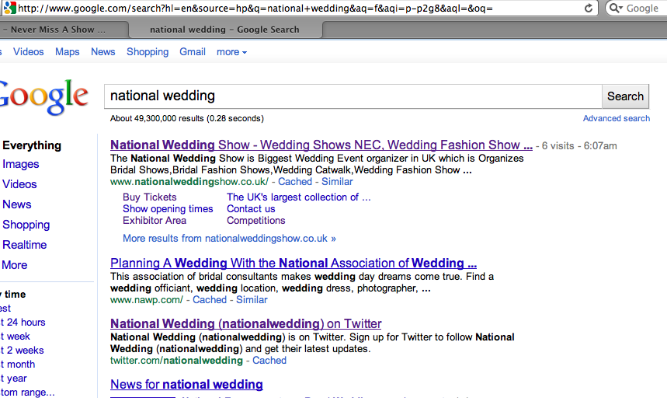The height and width of the screenshot is (398, 667).
Task: Open Similar link for nationalweddingshow.co.uk
Action: [337, 182]
